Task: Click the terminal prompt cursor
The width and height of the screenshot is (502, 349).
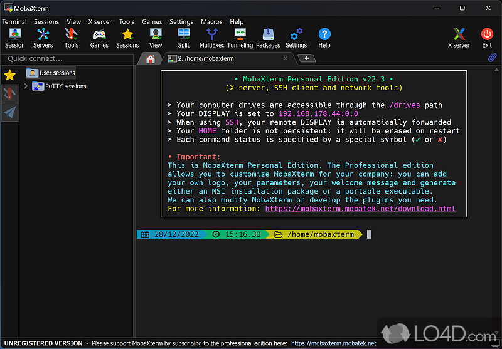Action: tap(369, 234)
